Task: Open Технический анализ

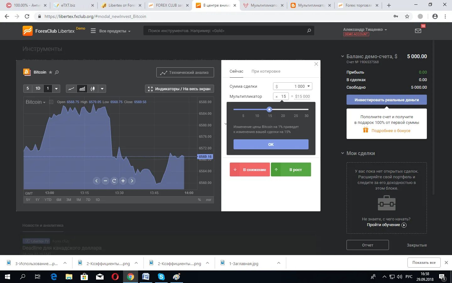Action: point(185,72)
